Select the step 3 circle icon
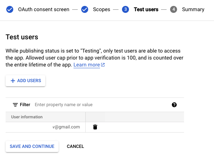Screen dimensions: 214x158 [x=125, y=9]
